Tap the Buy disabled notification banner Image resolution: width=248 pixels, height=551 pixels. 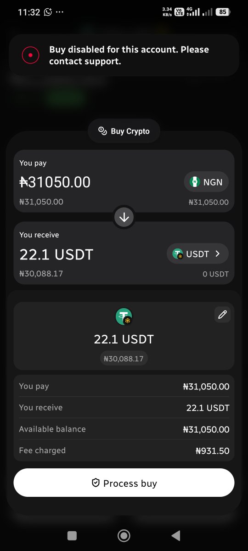[x=124, y=56]
